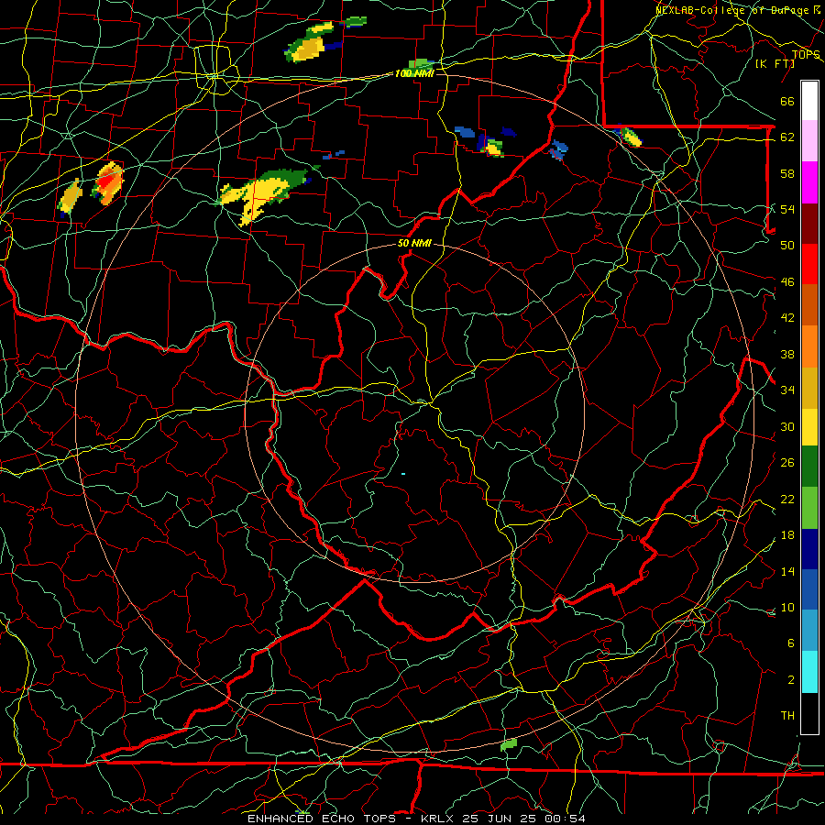Click the gold echo left of red storm core
The image size is (825, 825).
[x=70, y=197]
